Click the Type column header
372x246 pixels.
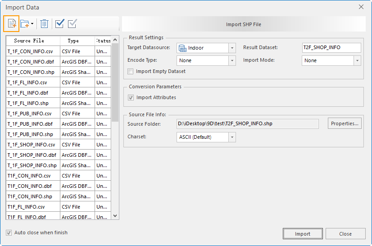[73, 41]
